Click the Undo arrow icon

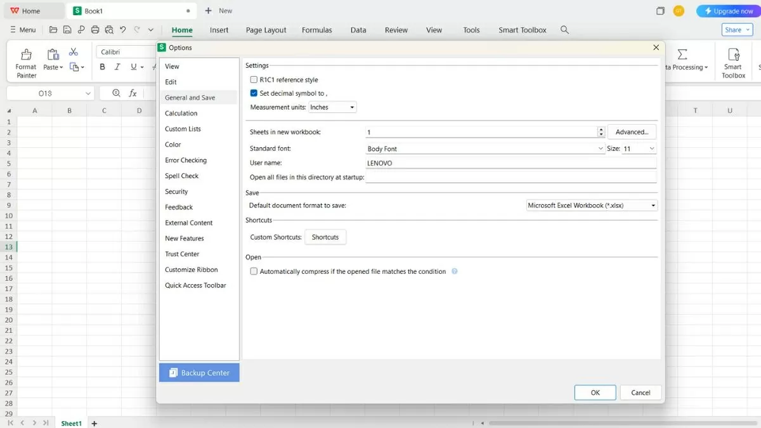point(122,30)
